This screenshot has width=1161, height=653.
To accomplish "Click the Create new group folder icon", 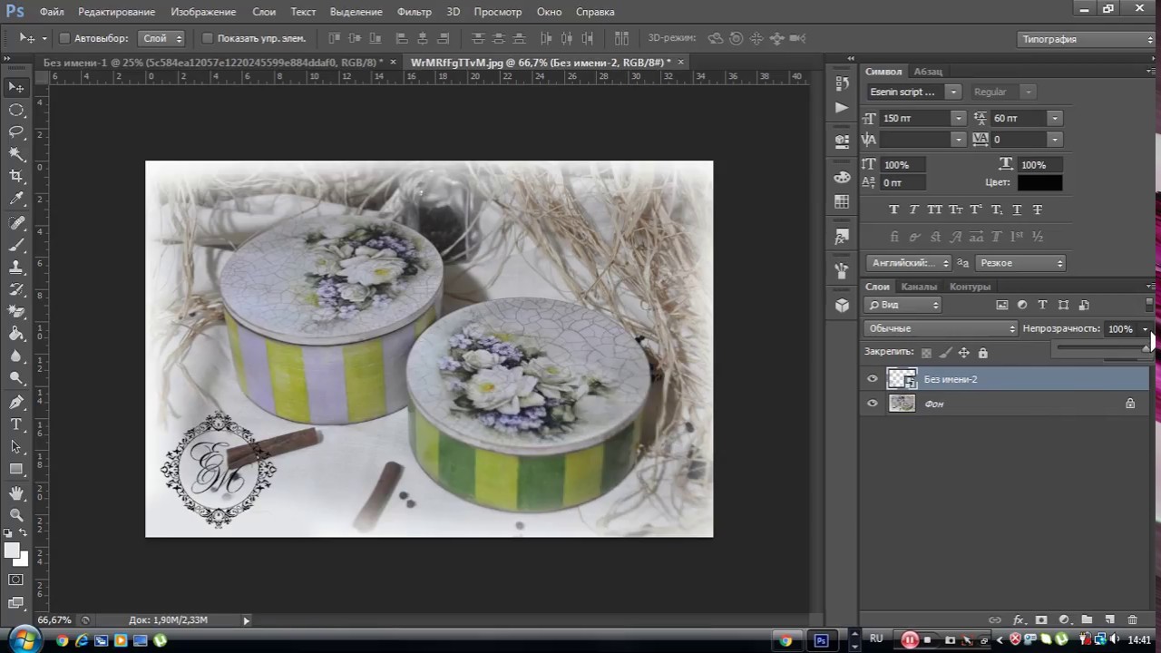I will pos(1087,619).
